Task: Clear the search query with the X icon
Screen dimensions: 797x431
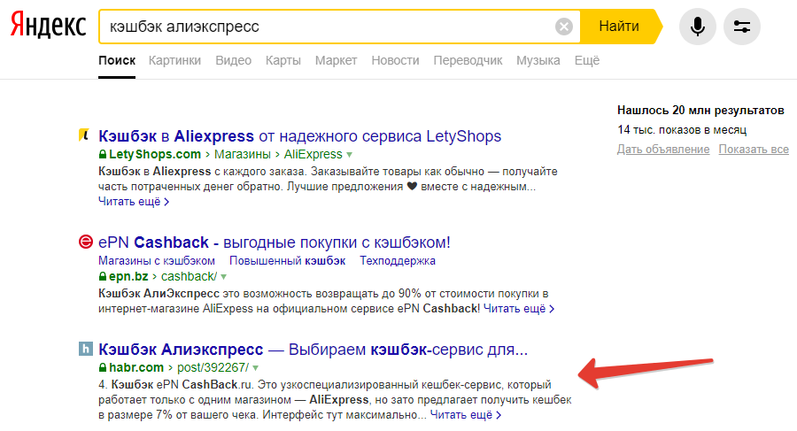Action: click(564, 27)
